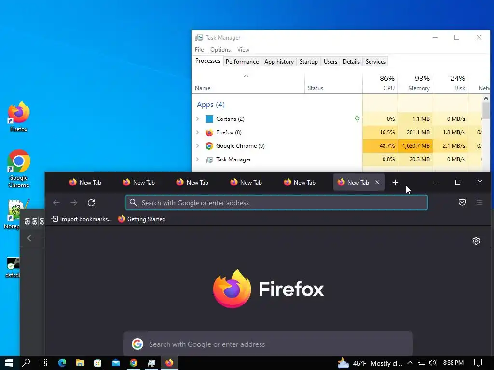This screenshot has width=494, height=370.
Task: Open Firefox hamburger application menu
Action: (x=480, y=202)
